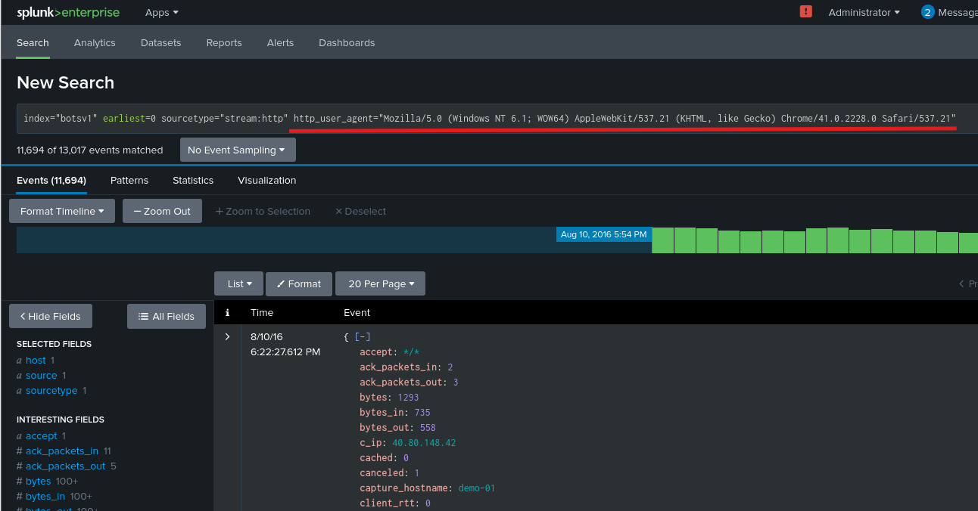
Task: Open the Apps dropdown menu
Action: click(162, 12)
